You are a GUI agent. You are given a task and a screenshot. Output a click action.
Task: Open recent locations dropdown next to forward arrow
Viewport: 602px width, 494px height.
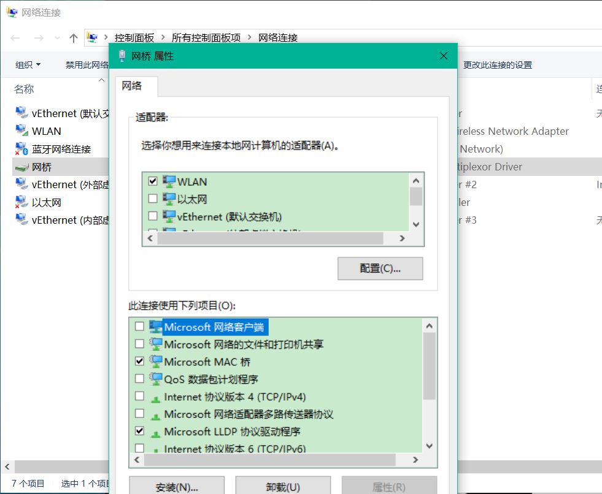57,38
